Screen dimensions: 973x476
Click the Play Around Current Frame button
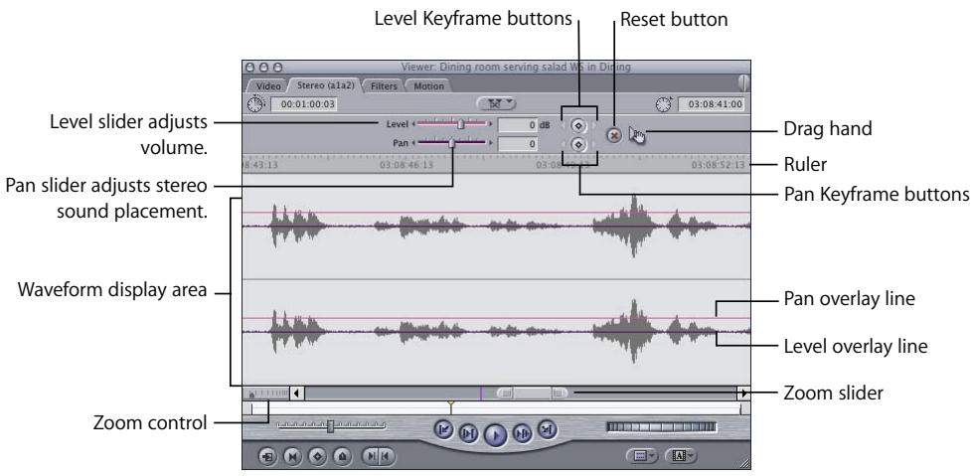[522, 433]
